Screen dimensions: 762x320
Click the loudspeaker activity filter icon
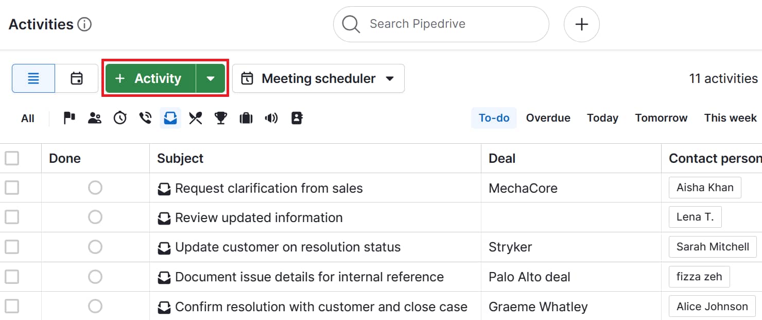[x=271, y=117]
